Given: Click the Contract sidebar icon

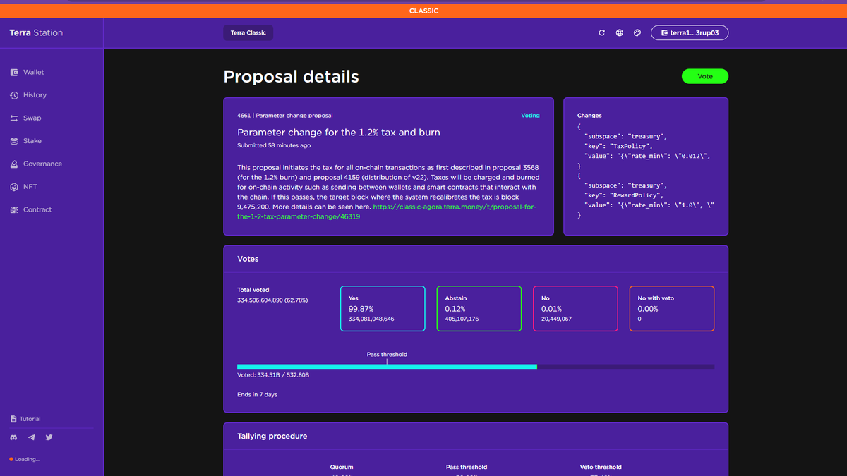Looking at the screenshot, I should pyautogui.click(x=14, y=209).
